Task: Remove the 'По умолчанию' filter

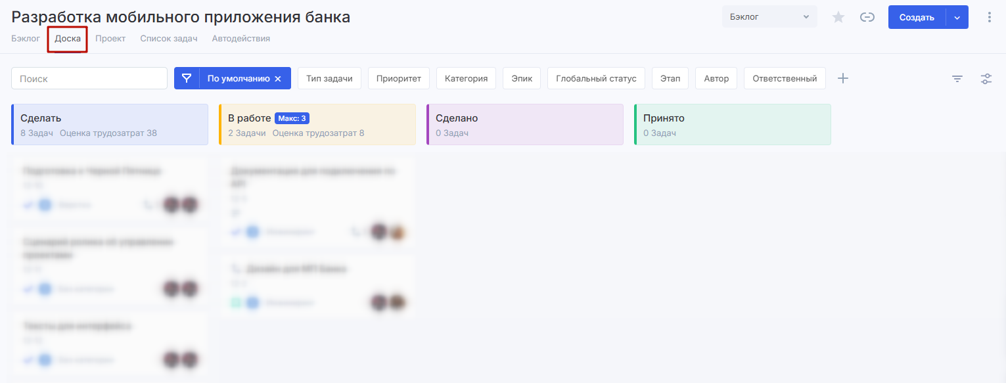Action: 278,79
